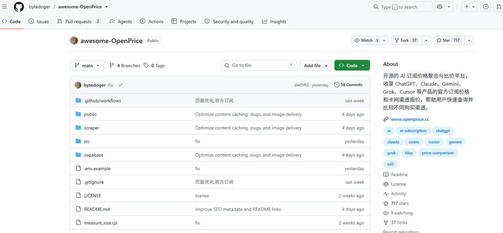Click the scraper folder icon

[x=78, y=128]
